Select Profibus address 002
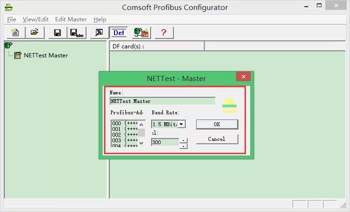 [x=124, y=135]
